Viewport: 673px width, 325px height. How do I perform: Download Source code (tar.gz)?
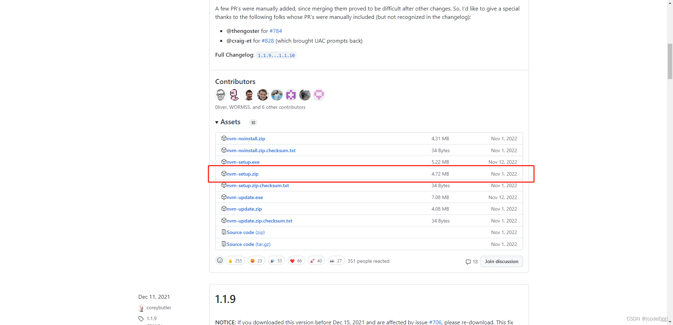[249, 244]
